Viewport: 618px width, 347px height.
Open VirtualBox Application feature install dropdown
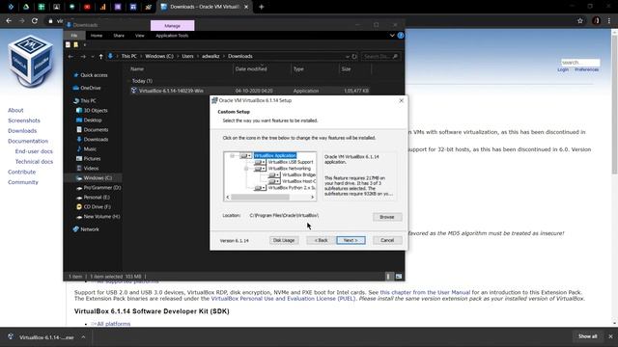click(246, 156)
